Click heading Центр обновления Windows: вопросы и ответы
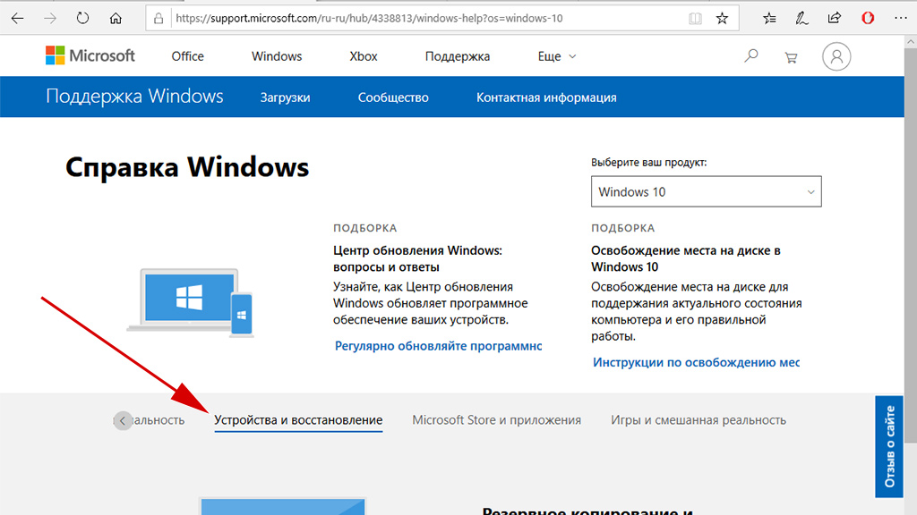917x515 pixels. pyautogui.click(x=417, y=258)
